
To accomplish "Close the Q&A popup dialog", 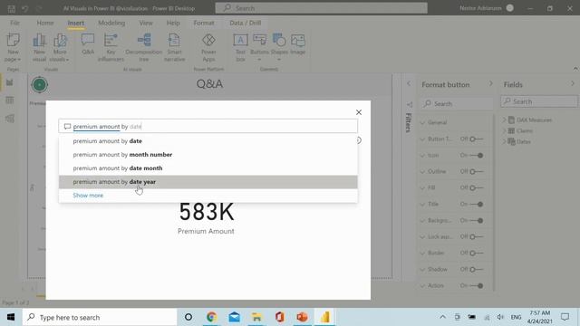I will coord(359,112).
